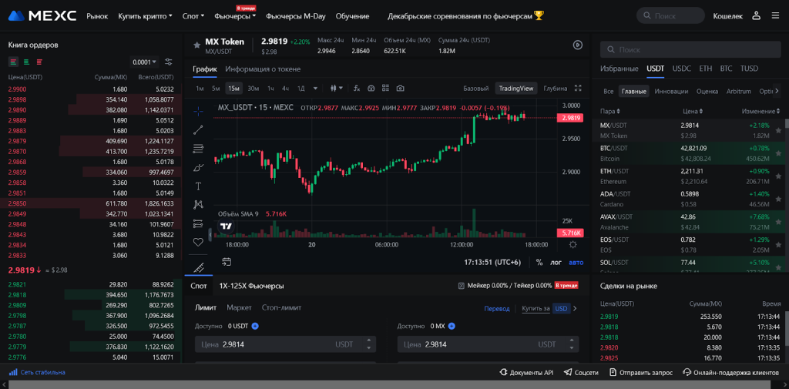789x389 pixels.
Task: Toggle logarithmic scale лог
Action: coord(556,262)
